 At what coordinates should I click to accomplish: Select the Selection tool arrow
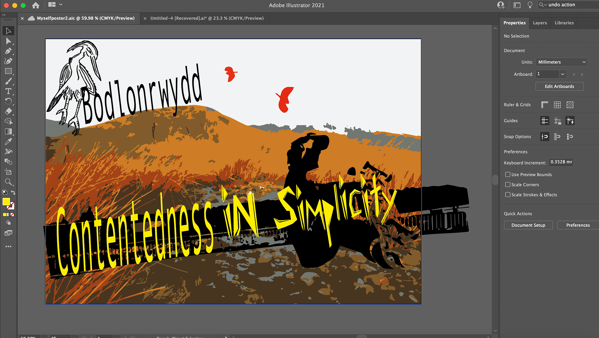tap(8, 31)
